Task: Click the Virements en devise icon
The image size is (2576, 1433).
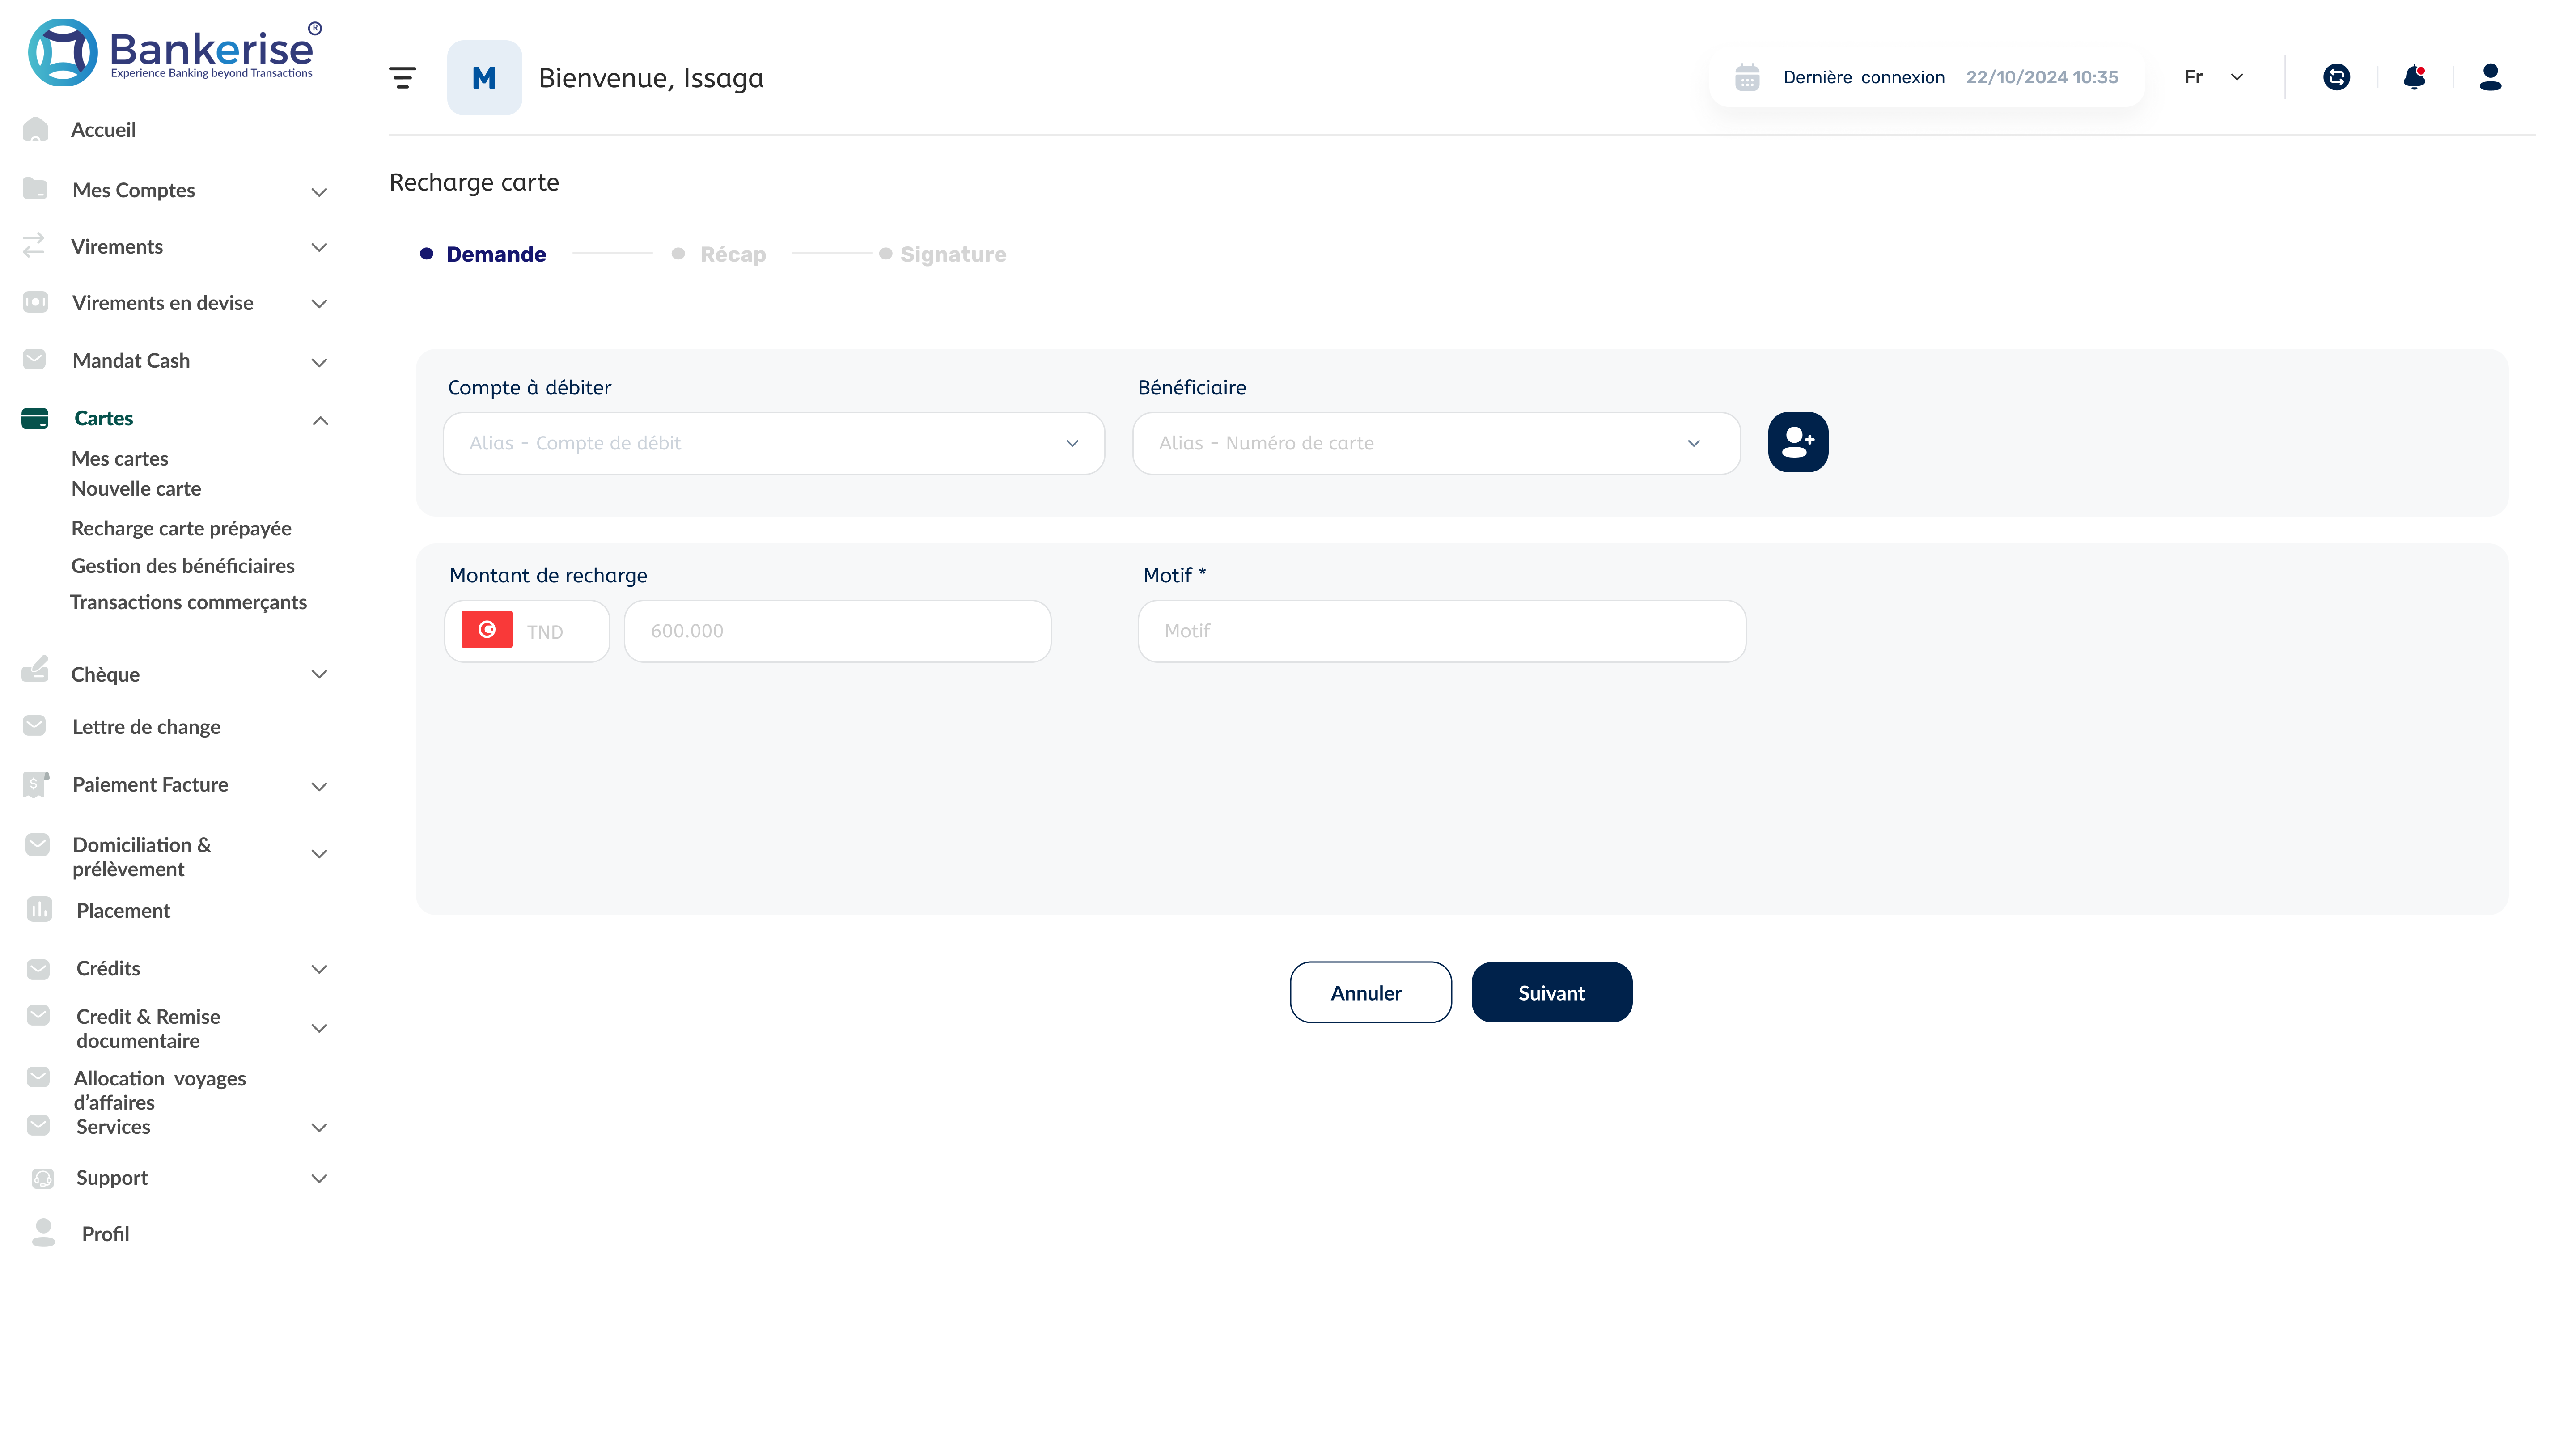Action: click(x=35, y=302)
